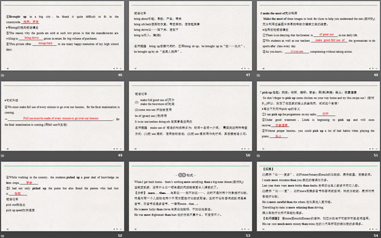Click the animation star icon under slide 52
Viewport: 381px width, 238px height.
point(3,235)
